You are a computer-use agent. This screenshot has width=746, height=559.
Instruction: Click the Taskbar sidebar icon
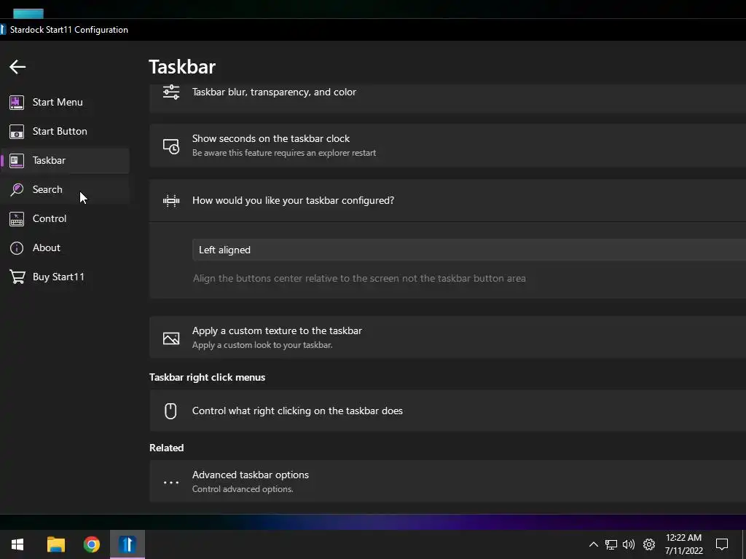pos(17,161)
